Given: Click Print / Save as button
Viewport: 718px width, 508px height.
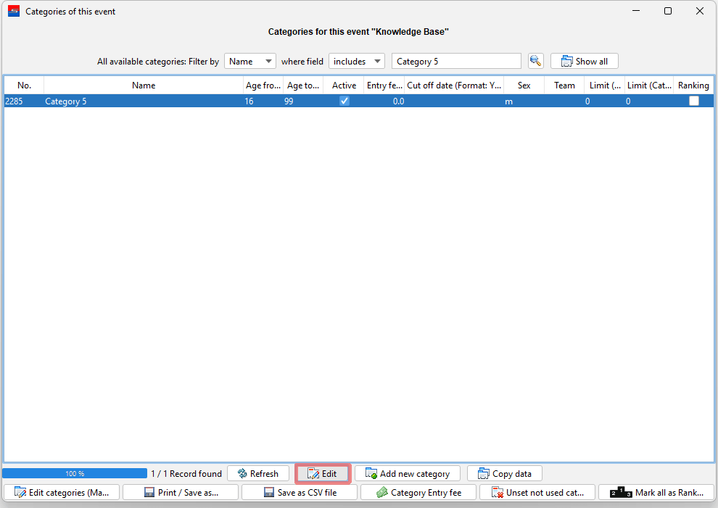Looking at the screenshot, I should tap(181, 492).
